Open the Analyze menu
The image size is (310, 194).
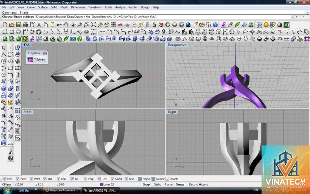pos(120,7)
